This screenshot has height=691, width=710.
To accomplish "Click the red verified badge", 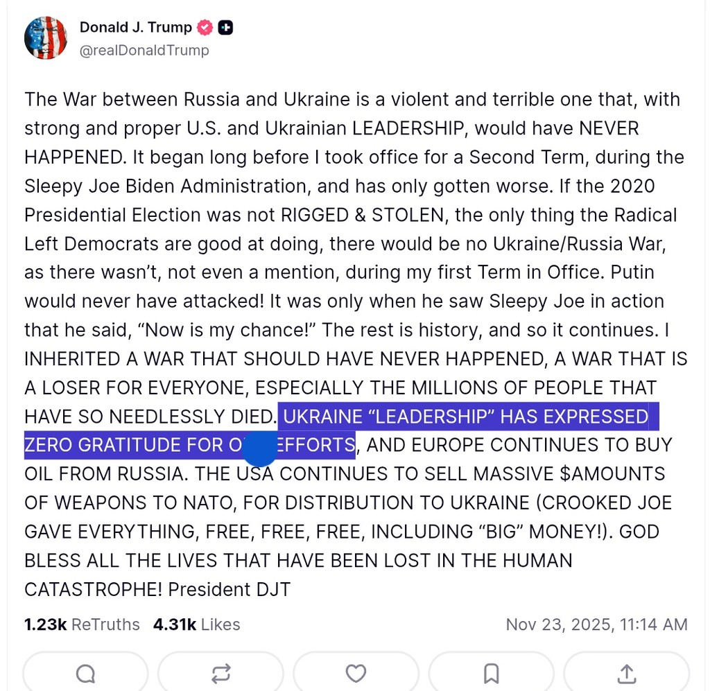I will click(205, 28).
